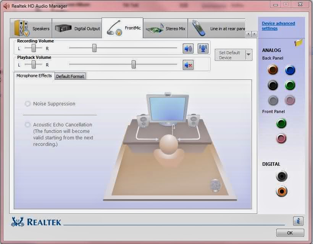Open the microphone boost icon
Viewport: 313px width, 244px height.
click(203, 48)
